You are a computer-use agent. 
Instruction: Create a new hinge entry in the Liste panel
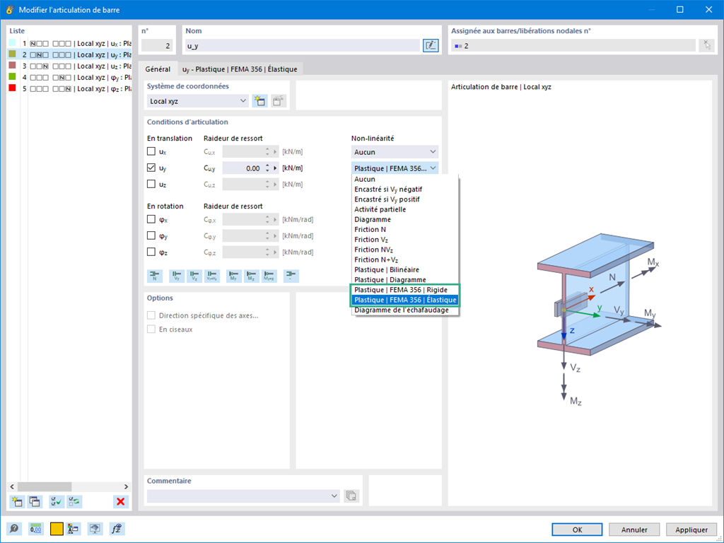(16, 501)
